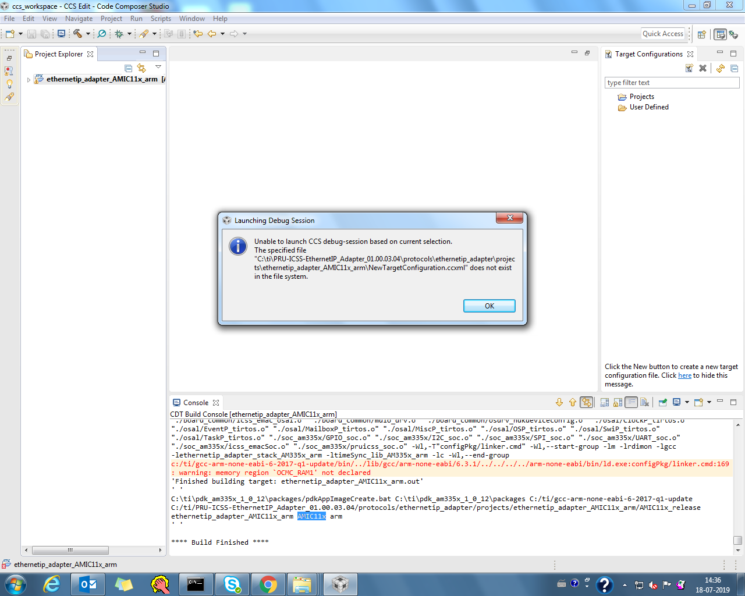Toggle Link with Editor in Project Explorer
The image size is (745, 596).
pyautogui.click(x=141, y=68)
